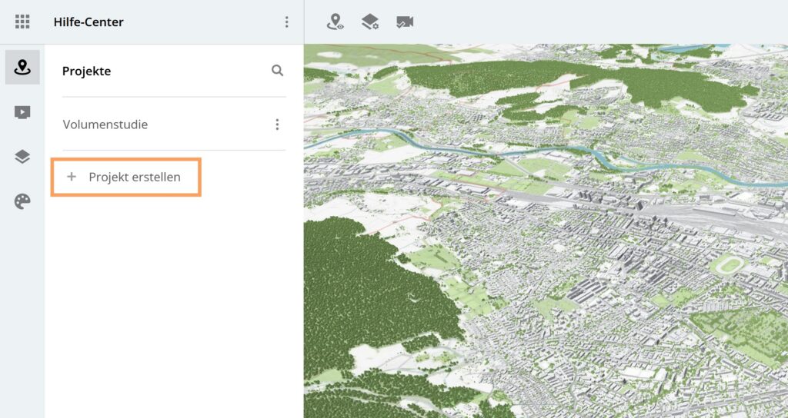Screen dimensions: 788x418
Task: Click the video camera toolbar icon
Action: click(405, 22)
